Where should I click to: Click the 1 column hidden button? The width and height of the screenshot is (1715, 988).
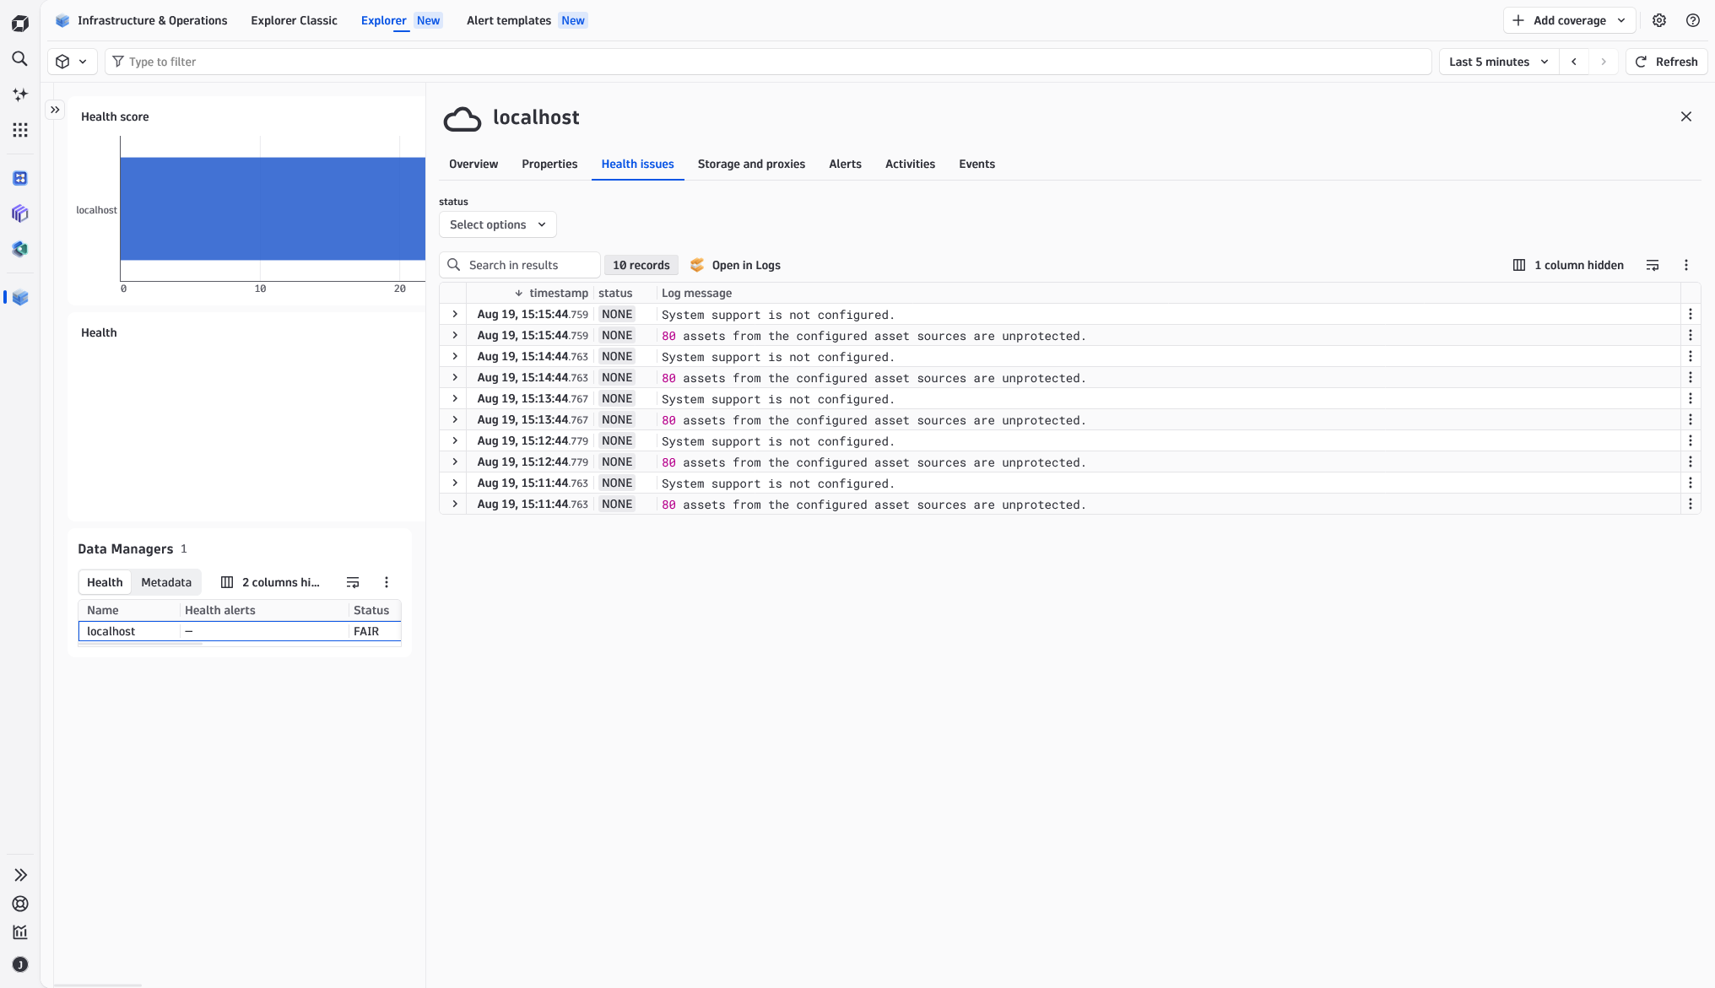pyautogui.click(x=1568, y=265)
